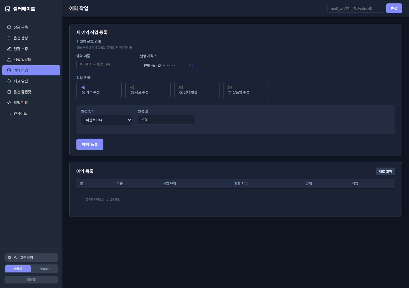Click the bar chart icon beside 인사이트
409x288 pixels.
pos(9,113)
